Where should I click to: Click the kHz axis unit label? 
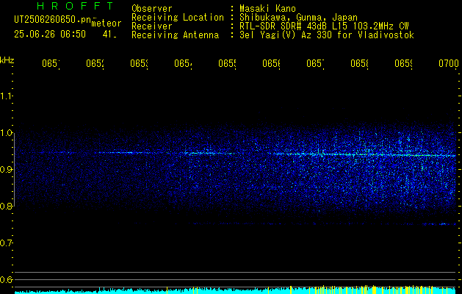7,60
